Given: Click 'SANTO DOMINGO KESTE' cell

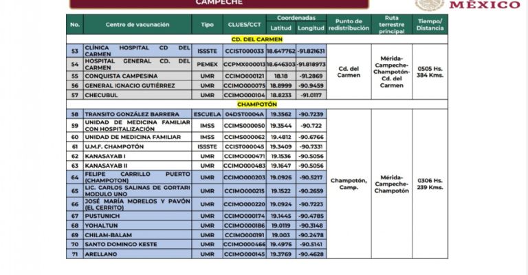Looking at the screenshot, I should [x=137, y=244].
